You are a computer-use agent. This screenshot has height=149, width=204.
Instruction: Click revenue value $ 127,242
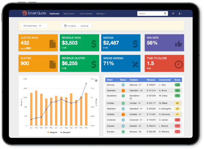coord(151,96)
